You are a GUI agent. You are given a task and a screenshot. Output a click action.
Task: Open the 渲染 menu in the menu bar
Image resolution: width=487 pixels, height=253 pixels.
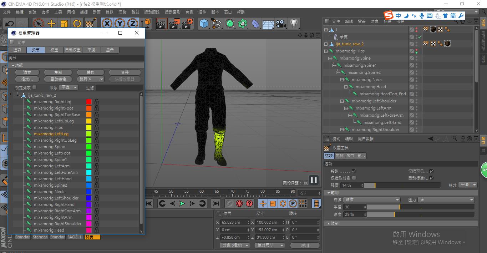[x=122, y=12]
